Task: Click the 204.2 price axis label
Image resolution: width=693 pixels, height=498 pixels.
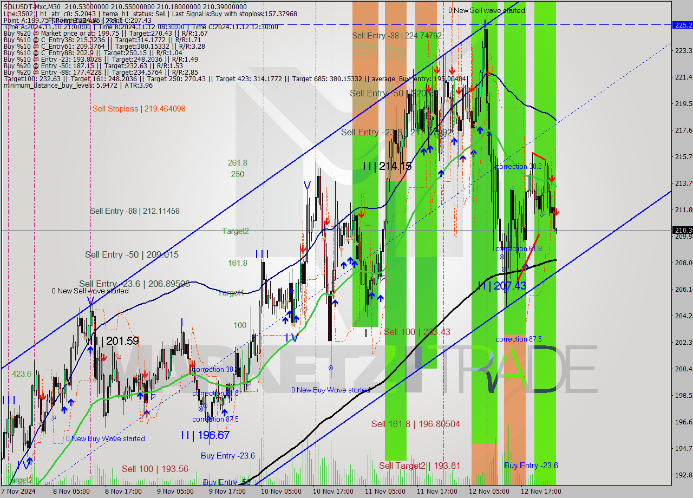Action: tap(684, 316)
